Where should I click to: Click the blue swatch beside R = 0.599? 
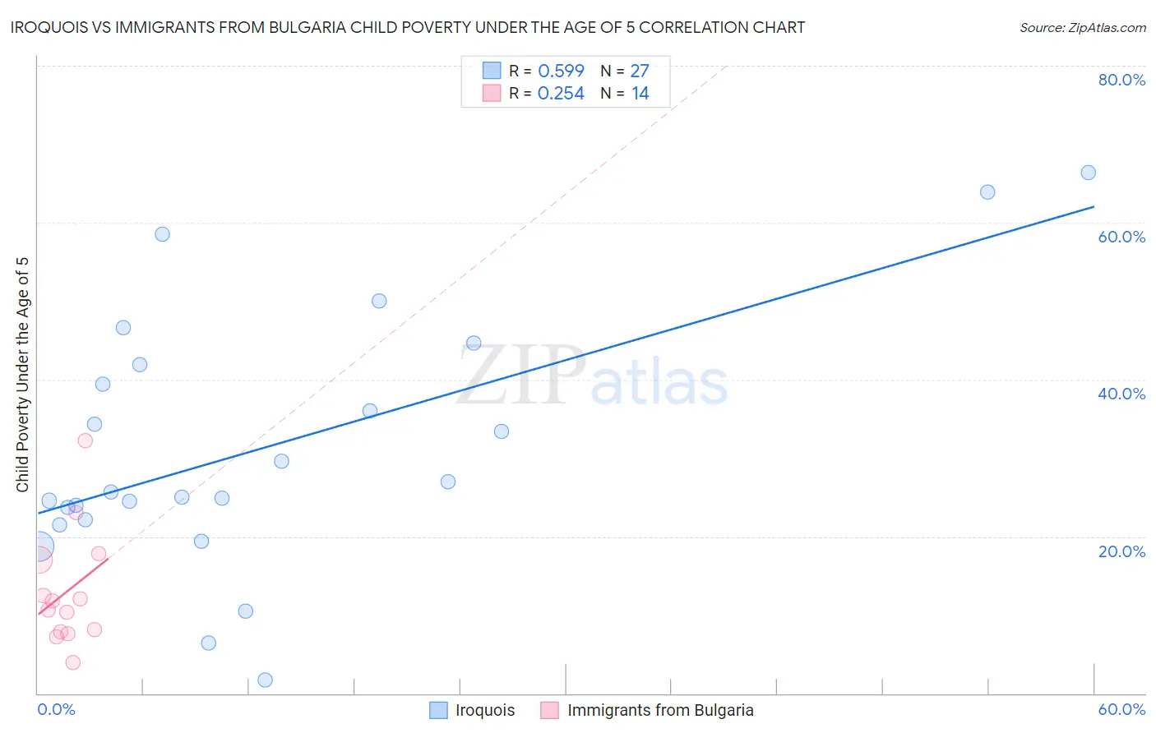coord(492,71)
